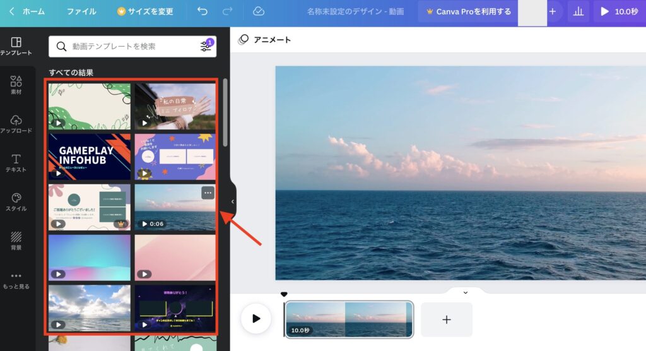Click the design title 名称未設定のデザイン
The height and width of the screenshot is (351, 646).
click(355, 11)
